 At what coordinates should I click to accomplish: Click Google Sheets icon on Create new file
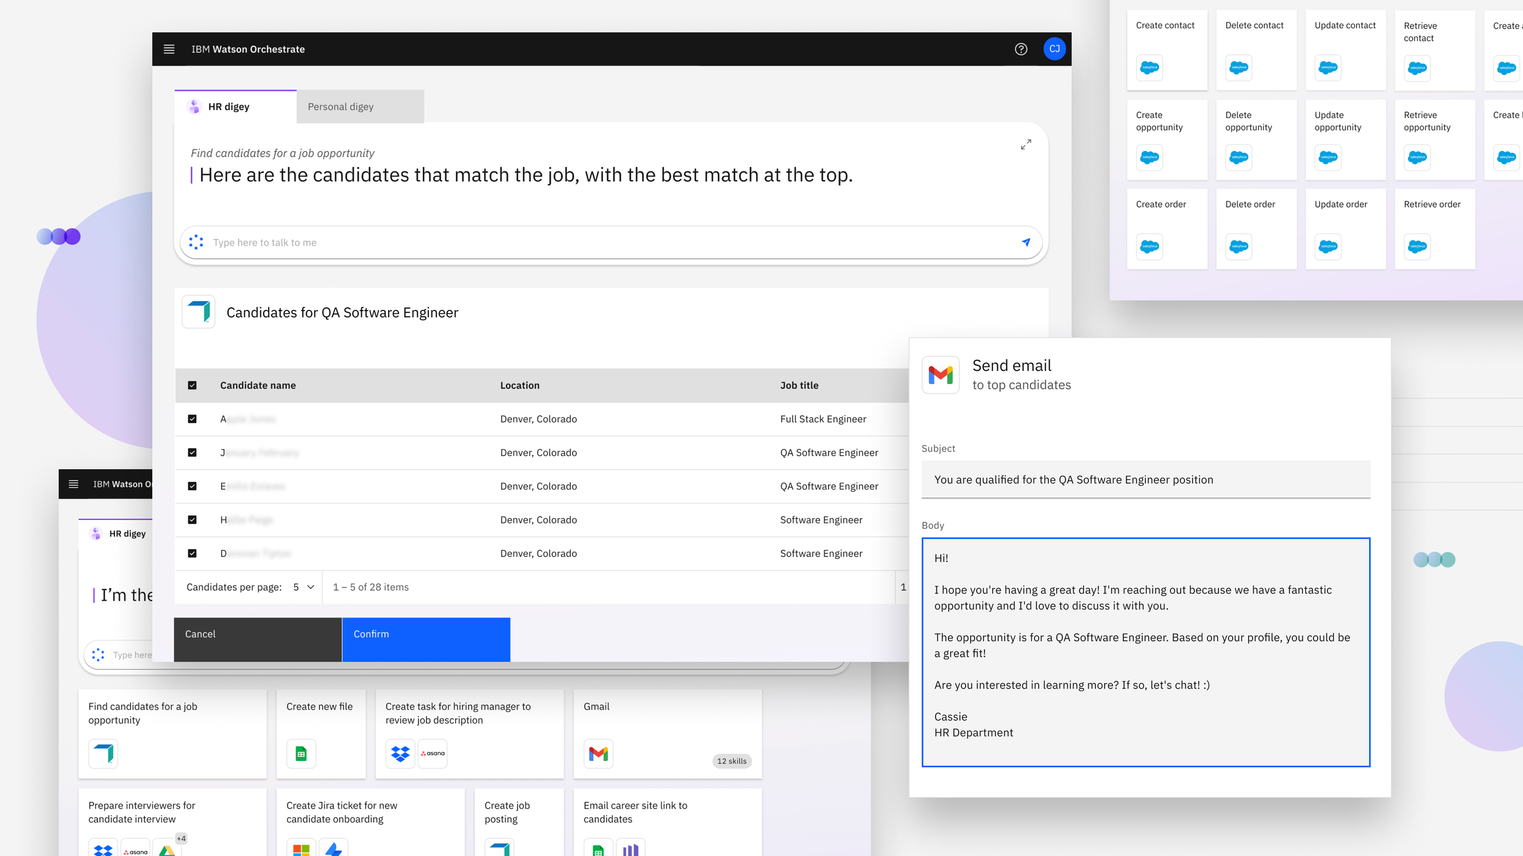click(x=301, y=754)
